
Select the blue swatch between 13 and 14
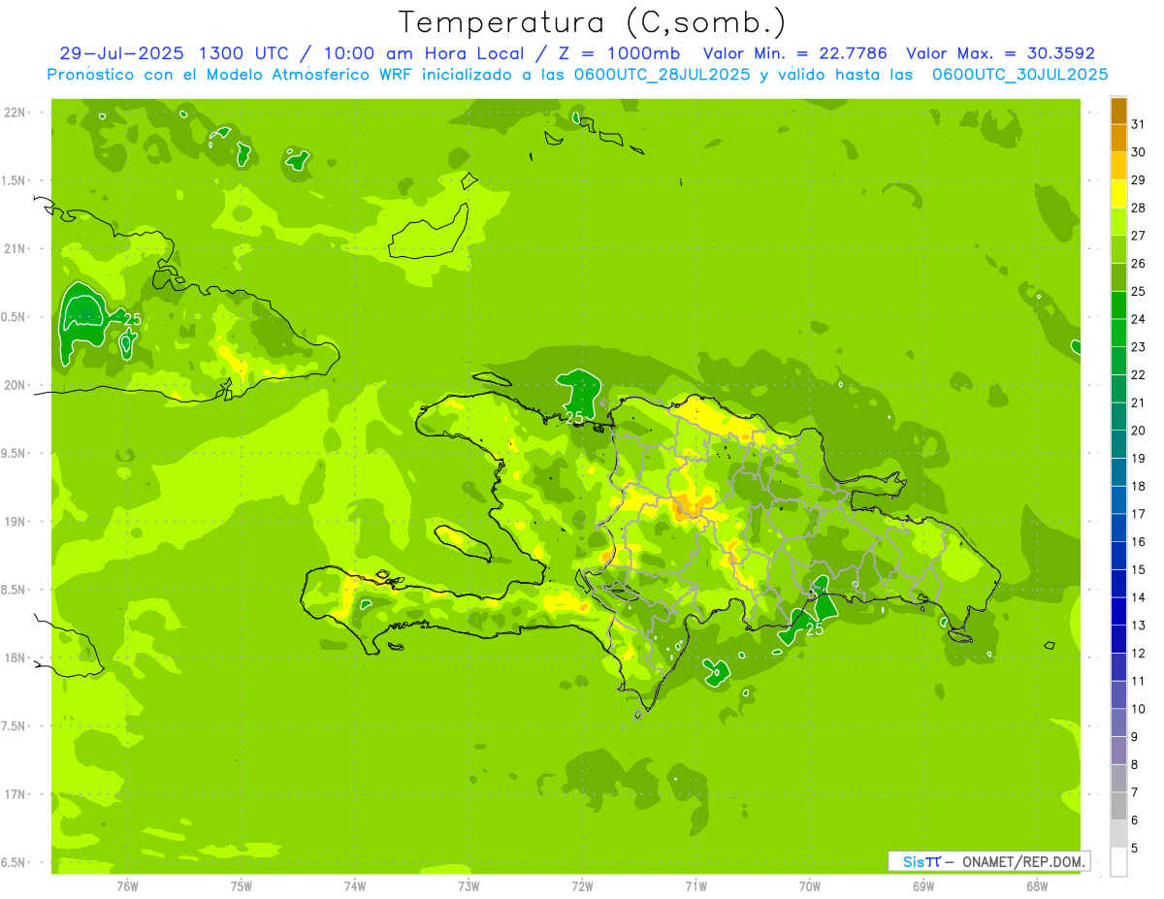click(x=1118, y=611)
